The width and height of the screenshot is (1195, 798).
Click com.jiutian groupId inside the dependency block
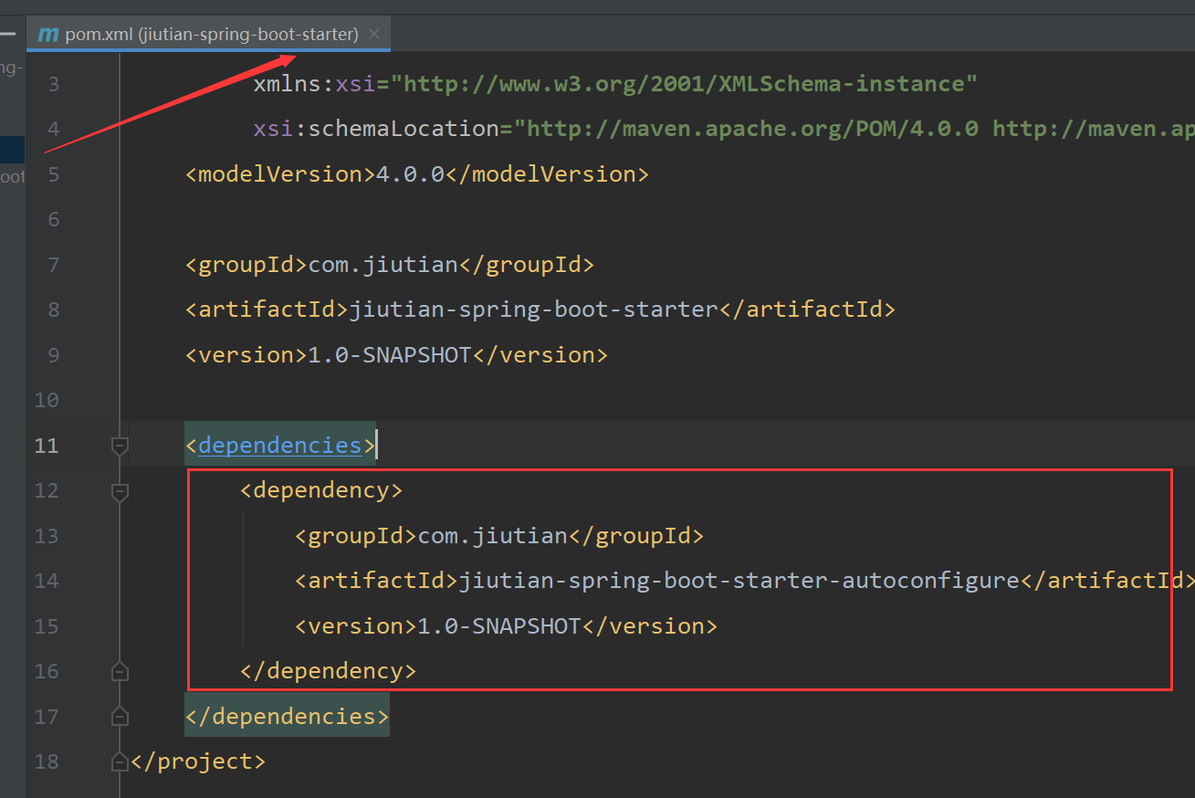click(x=493, y=536)
